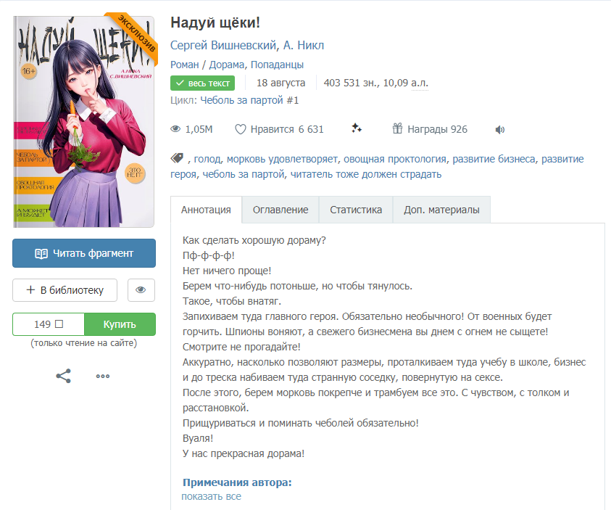Open the three-dots more options menu
The image size is (611, 510).
pos(103,377)
